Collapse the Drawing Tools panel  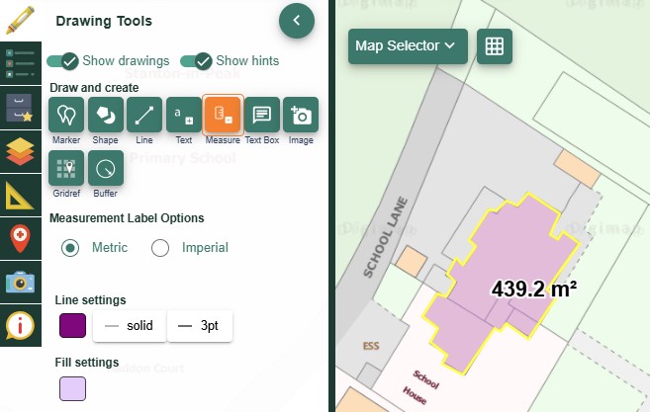[296, 21]
